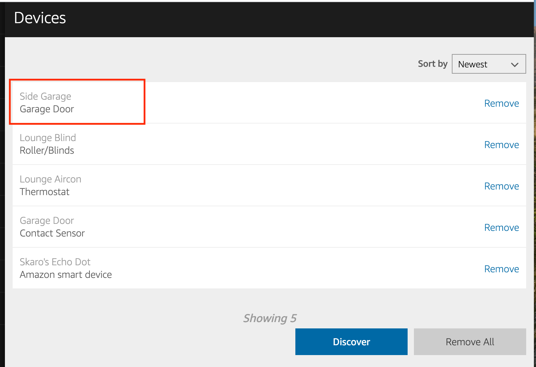
Task: Open the Sort by Newest dropdown
Action: pos(488,64)
